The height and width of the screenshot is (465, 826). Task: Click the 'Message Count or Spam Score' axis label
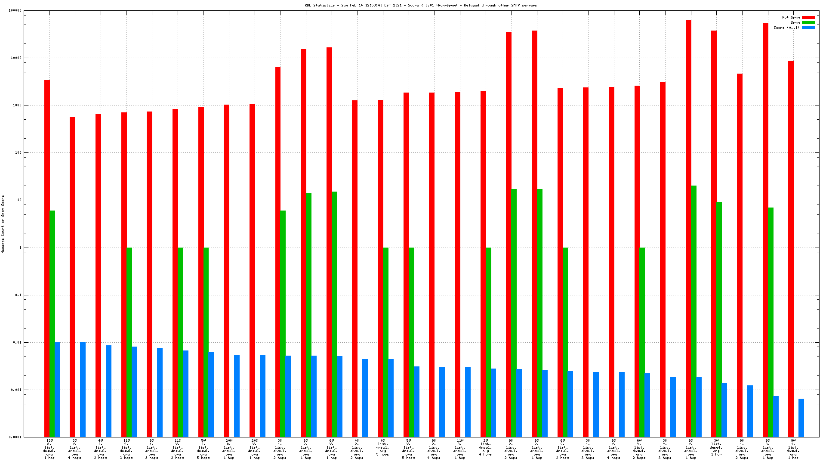(x=3, y=224)
